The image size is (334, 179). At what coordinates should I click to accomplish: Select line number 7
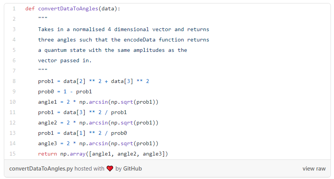click(14, 71)
